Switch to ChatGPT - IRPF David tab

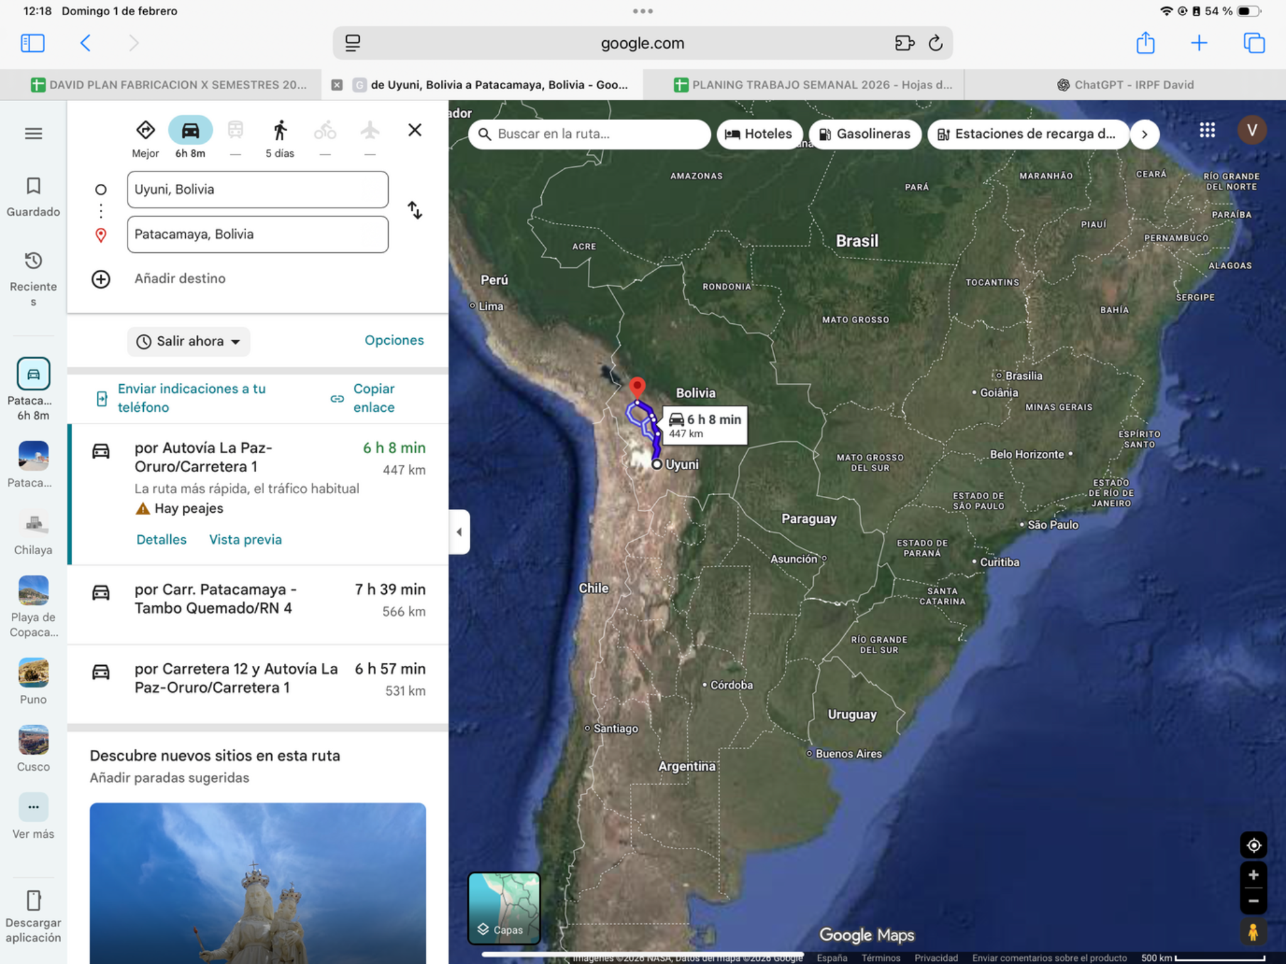pos(1125,85)
